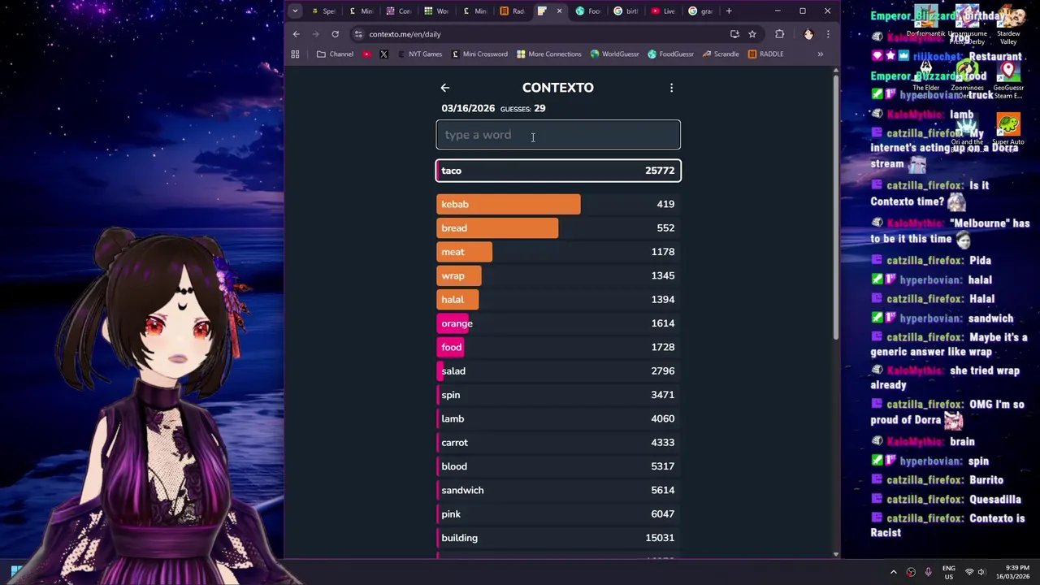Click the 'orange' guess row
The width and height of the screenshot is (1040, 585).
tap(558, 323)
